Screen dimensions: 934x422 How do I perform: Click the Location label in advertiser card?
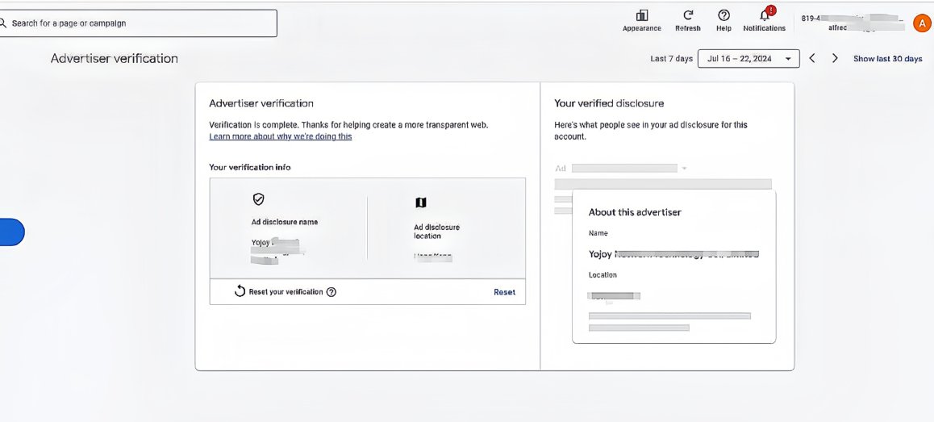(x=603, y=275)
